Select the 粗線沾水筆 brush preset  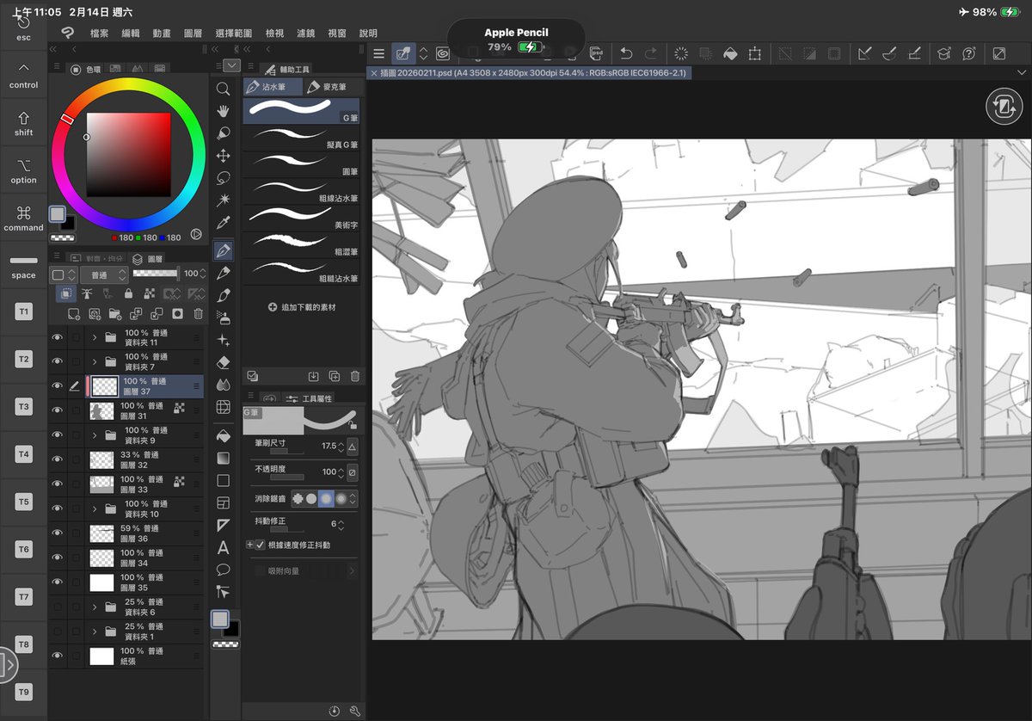coord(302,190)
